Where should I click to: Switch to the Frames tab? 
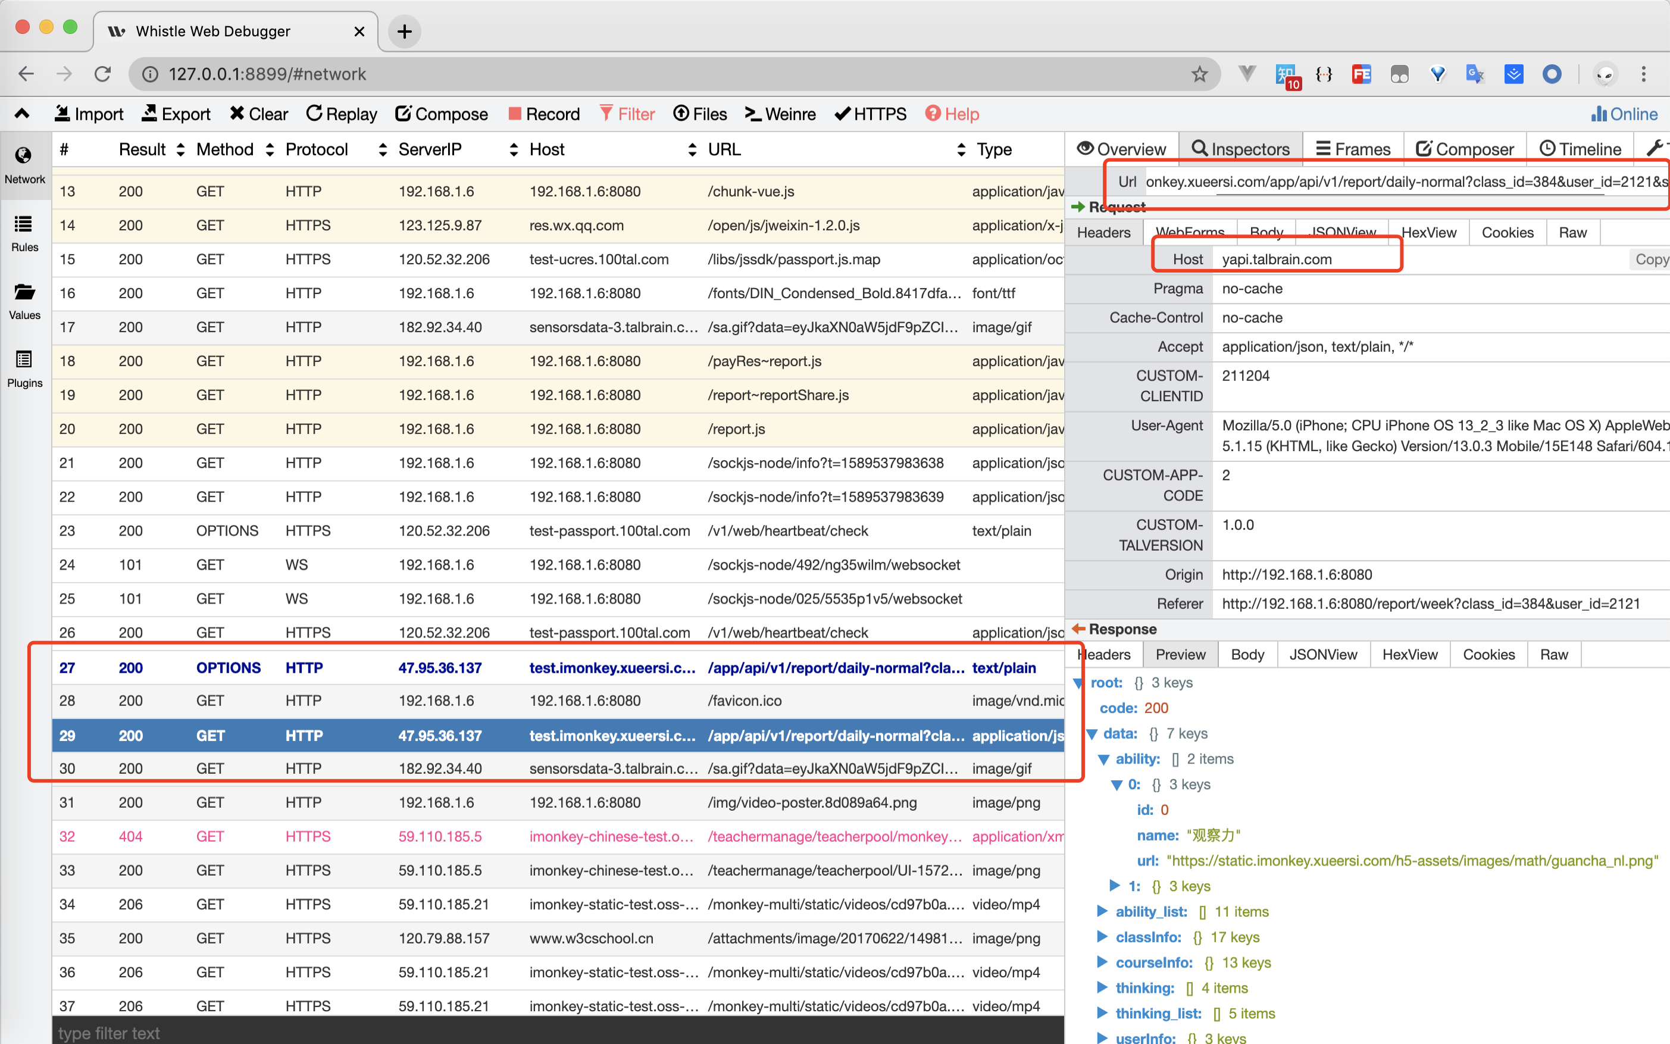click(1353, 149)
